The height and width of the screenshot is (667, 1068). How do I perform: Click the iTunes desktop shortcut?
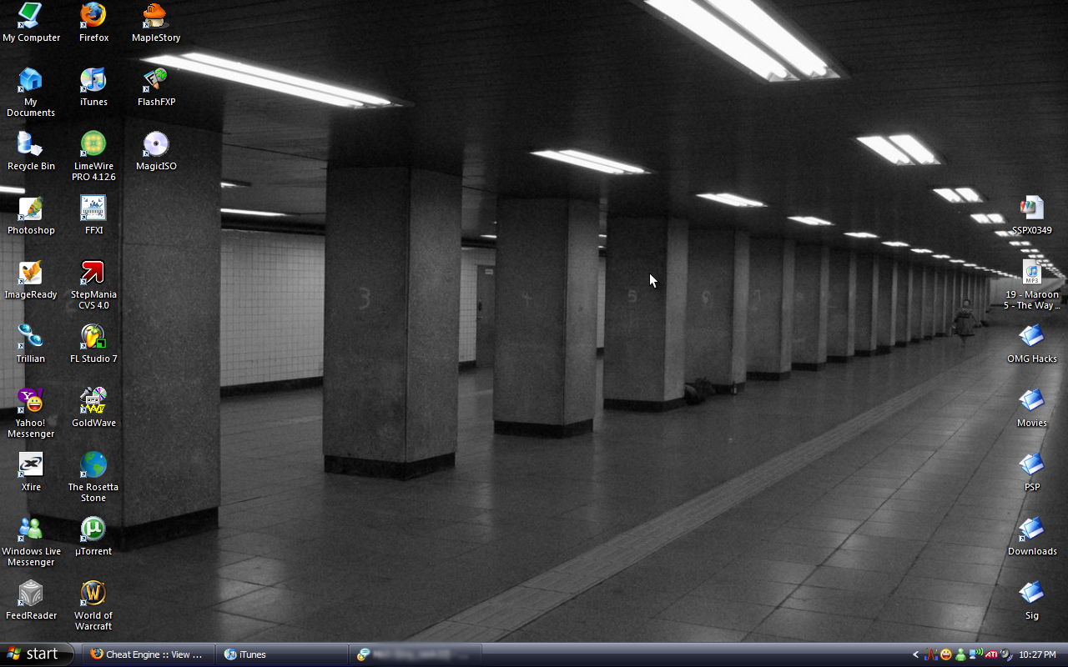click(x=93, y=87)
